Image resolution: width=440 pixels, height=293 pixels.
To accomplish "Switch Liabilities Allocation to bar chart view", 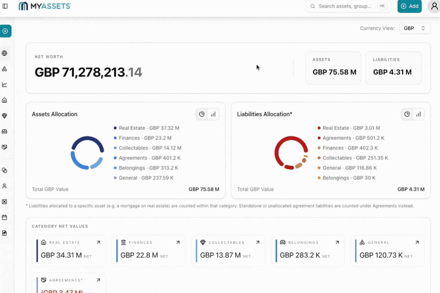I will point(418,114).
